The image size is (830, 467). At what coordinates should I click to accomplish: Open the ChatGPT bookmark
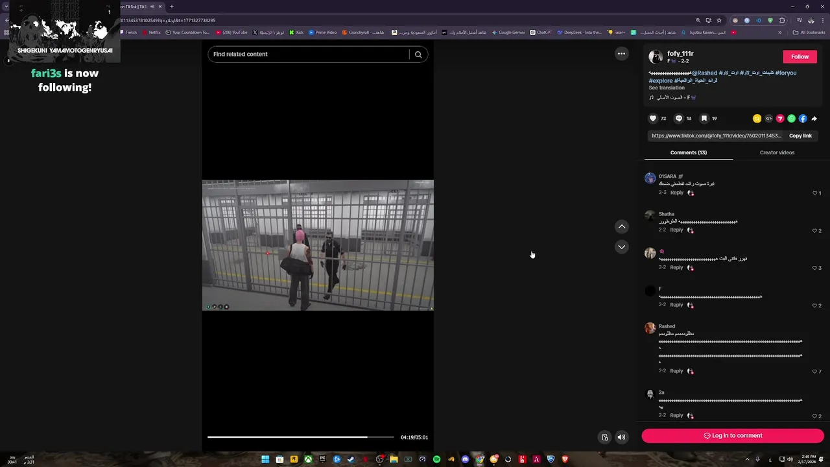[x=541, y=32]
